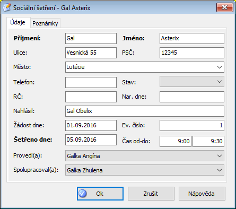Click the empty RČ field
236x209 pixels.
point(91,97)
